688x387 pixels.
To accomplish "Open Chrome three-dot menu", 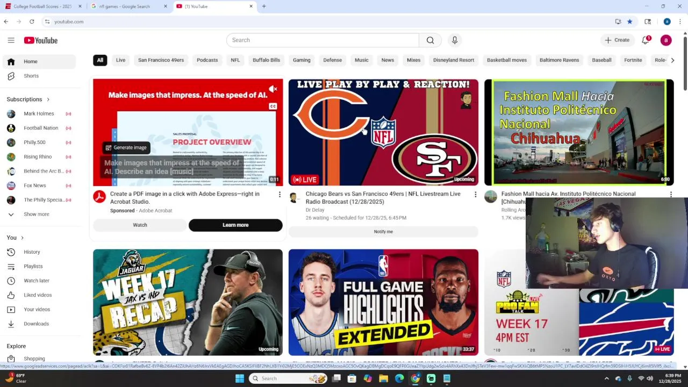I will (680, 21).
